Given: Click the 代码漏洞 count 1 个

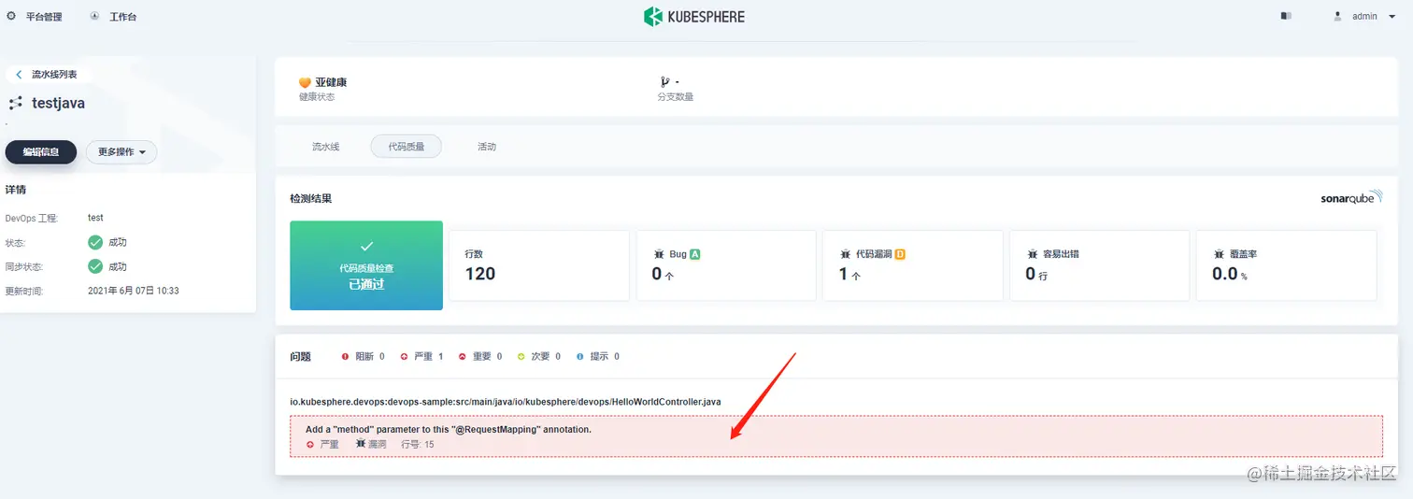Looking at the screenshot, I should (849, 274).
